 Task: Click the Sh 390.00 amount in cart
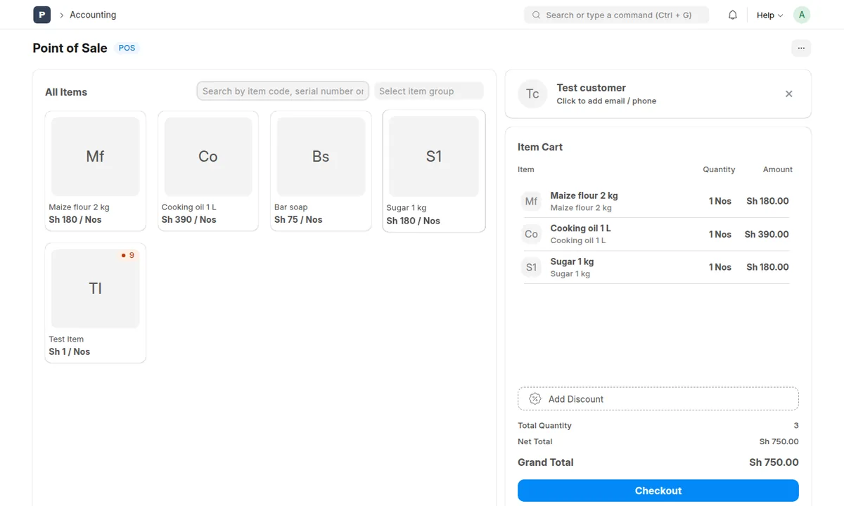[x=767, y=234]
